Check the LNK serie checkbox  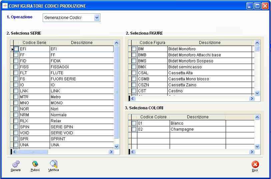[16, 91]
